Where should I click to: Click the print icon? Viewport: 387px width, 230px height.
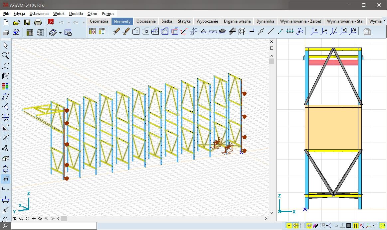click(38, 22)
